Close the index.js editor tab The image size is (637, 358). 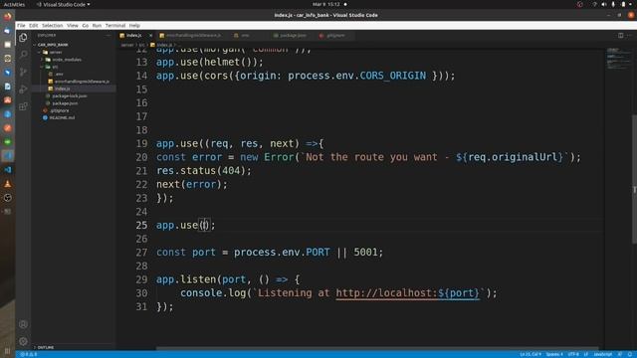[x=150, y=36]
